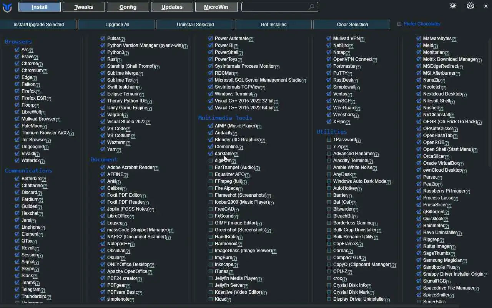492x308 pixels.
Task: Enable the Prefer Chocolatey checkbox
Action: (399, 24)
